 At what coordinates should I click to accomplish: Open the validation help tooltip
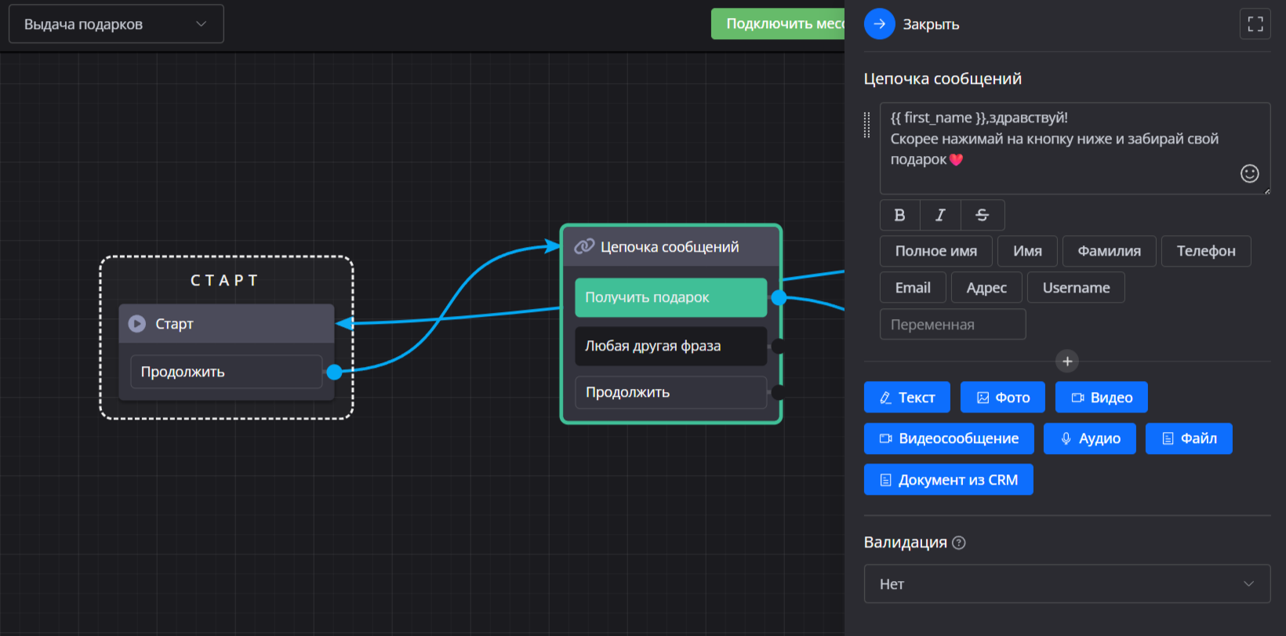tap(958, 543)
